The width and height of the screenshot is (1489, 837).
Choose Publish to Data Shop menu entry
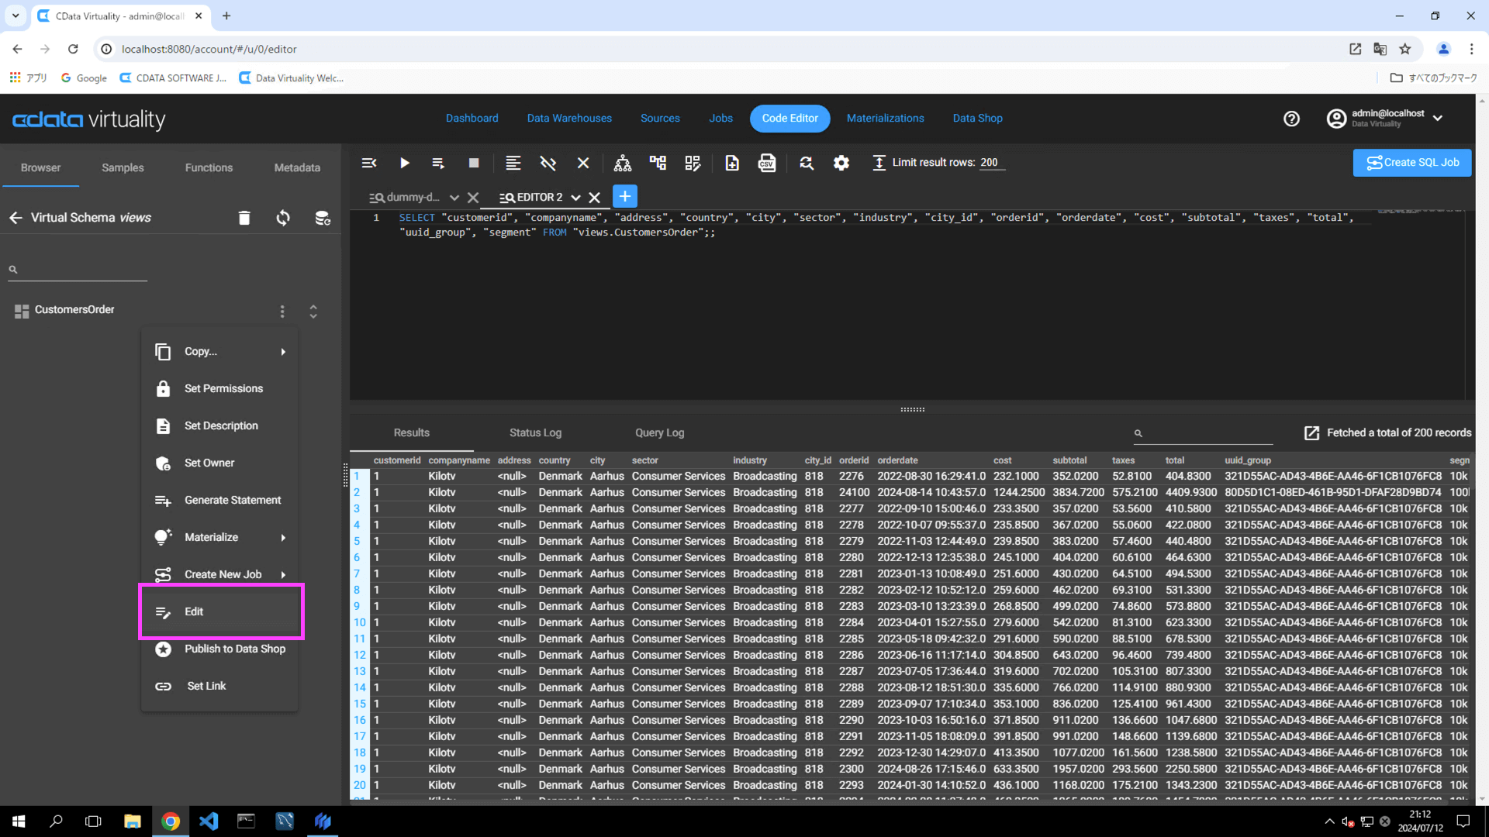(234, 649)
